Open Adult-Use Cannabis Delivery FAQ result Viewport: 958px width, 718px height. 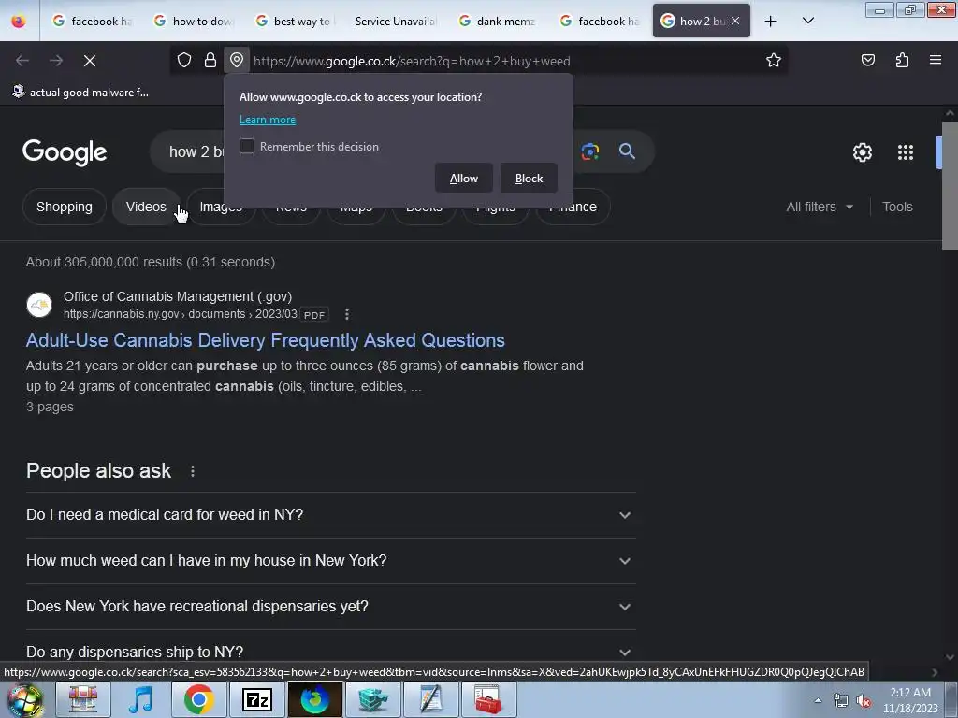(x=265, y=340)
